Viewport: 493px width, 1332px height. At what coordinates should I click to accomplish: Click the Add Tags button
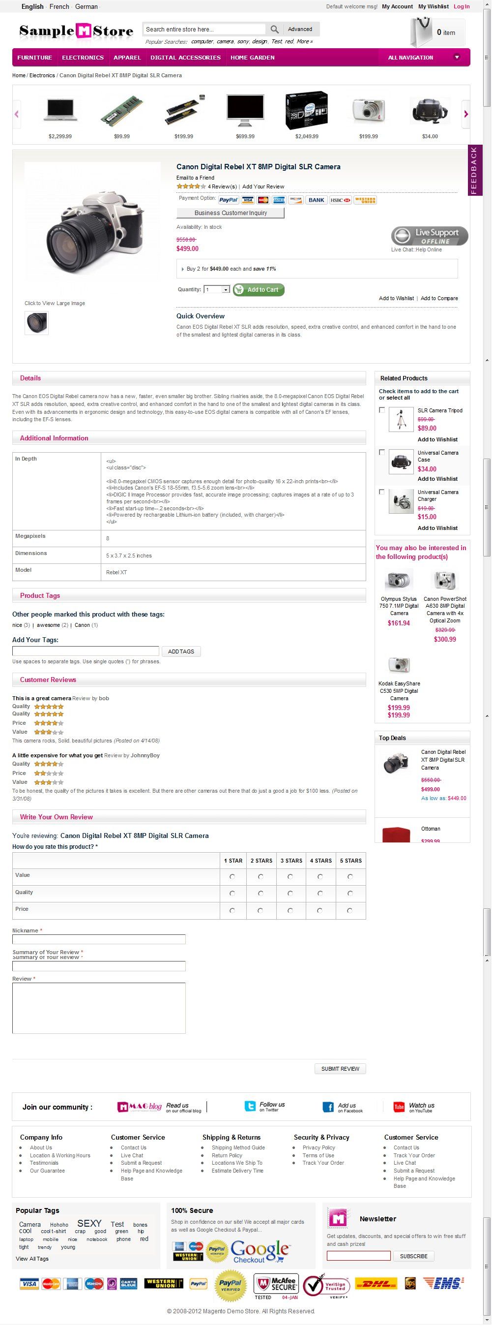click(x=181, y=651)
